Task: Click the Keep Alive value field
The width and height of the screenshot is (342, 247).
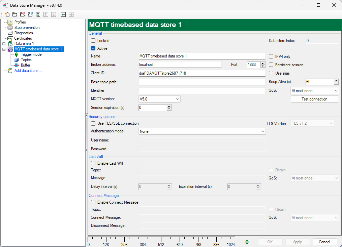Action: point(320,82)
